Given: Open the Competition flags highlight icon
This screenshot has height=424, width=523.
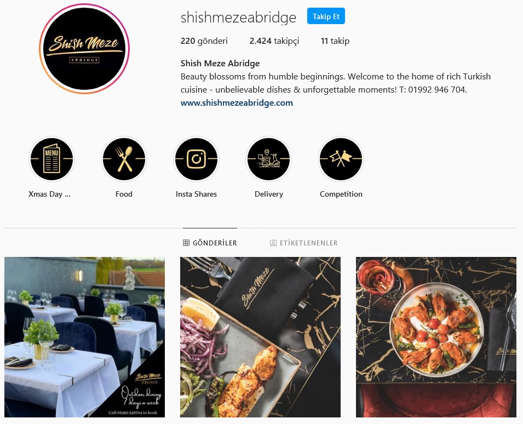Looking at the screenshot, I should coord(341,159).
